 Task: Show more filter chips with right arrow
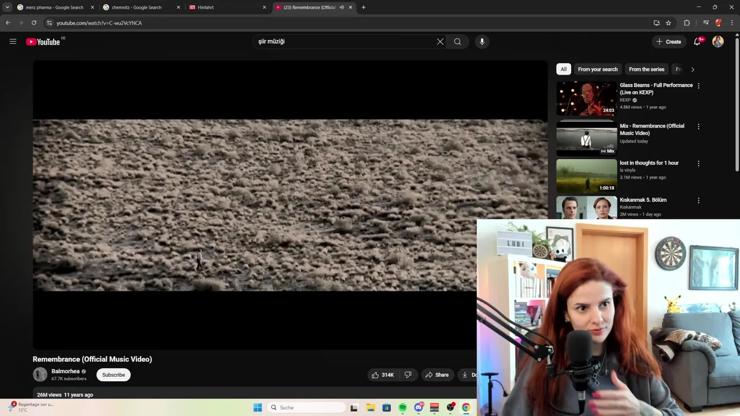(x=693, y=69)
